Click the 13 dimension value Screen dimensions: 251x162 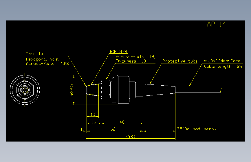click(x=93, y=114)
